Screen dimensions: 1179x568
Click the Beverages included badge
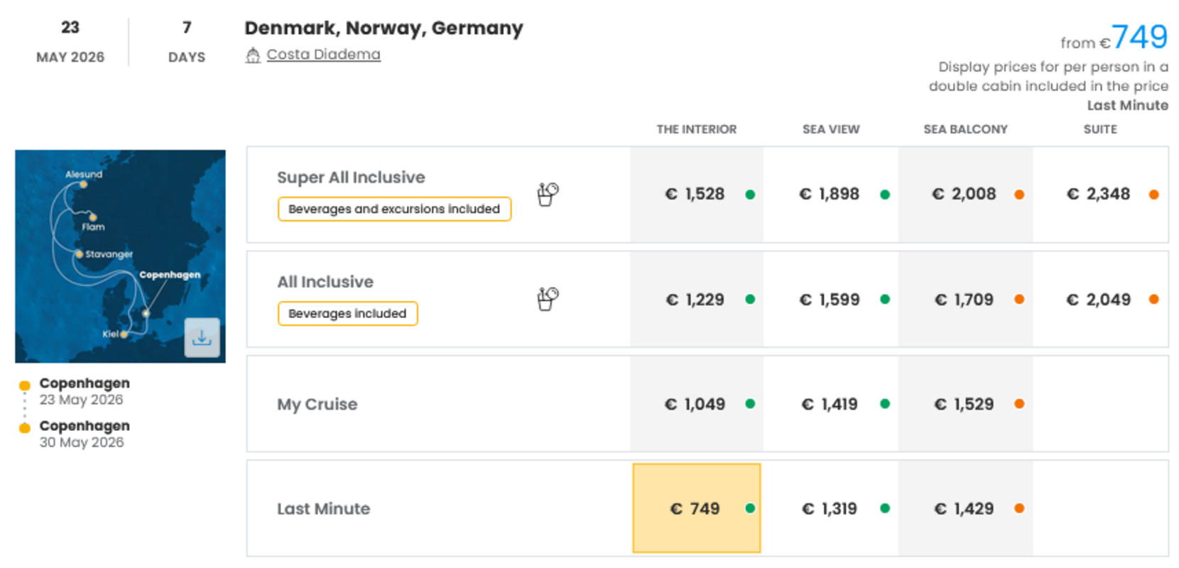pos(347,314)
